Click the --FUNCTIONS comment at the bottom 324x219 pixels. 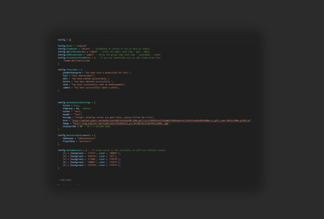[x=65, y=180]
